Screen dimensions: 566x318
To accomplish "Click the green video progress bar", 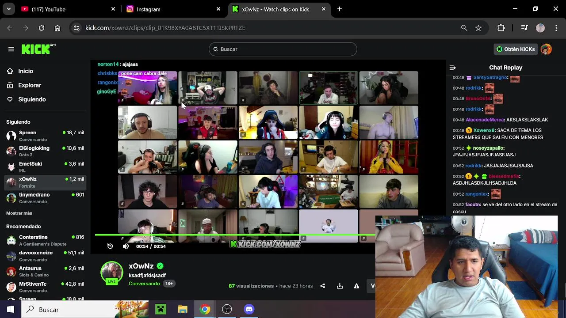I will 234,235.
